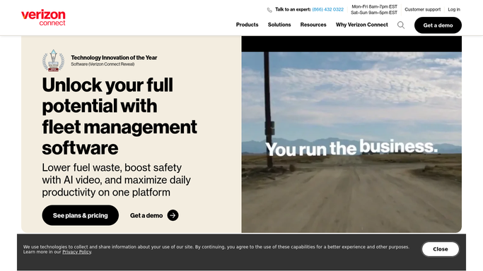
Task: Click the Mon-Fri 8am-7pm EST hours text
Action: pos(374,6)
